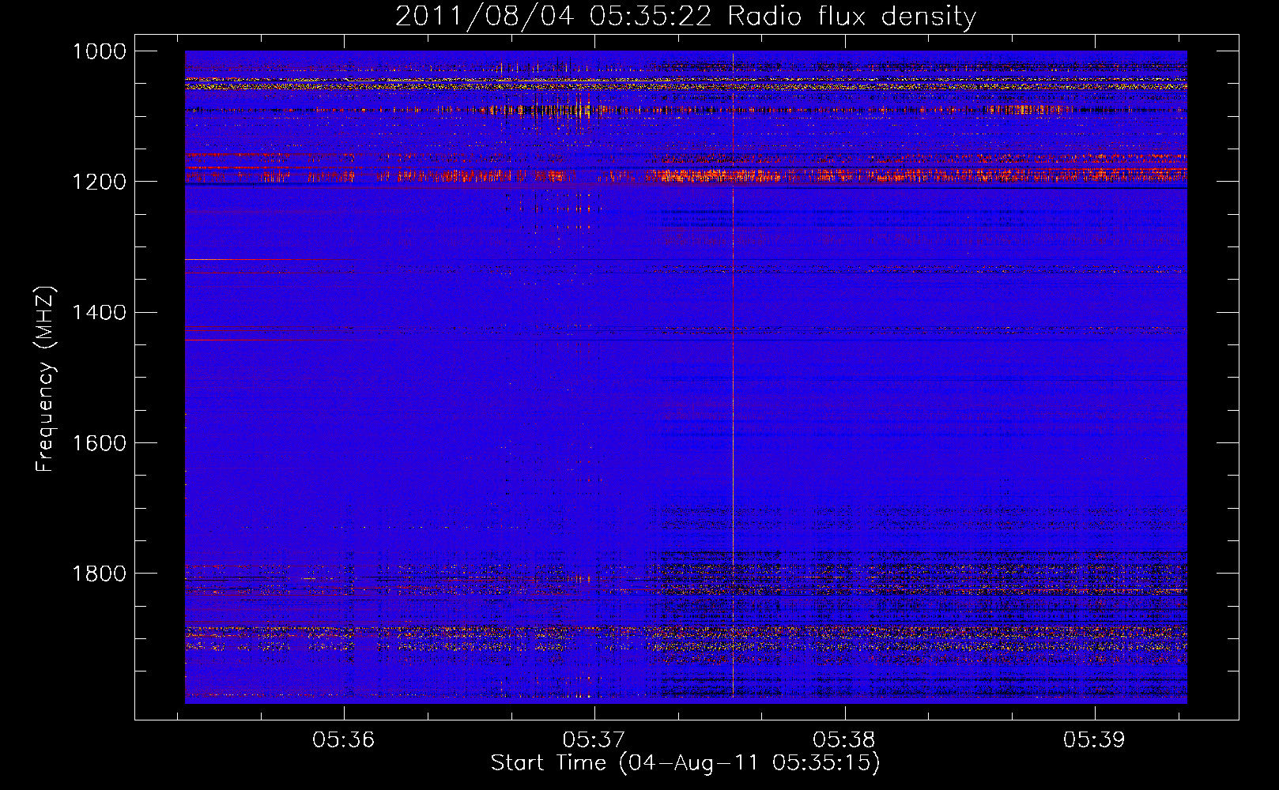Click the 1400 frequency tick label

click(x=99, y=312)
